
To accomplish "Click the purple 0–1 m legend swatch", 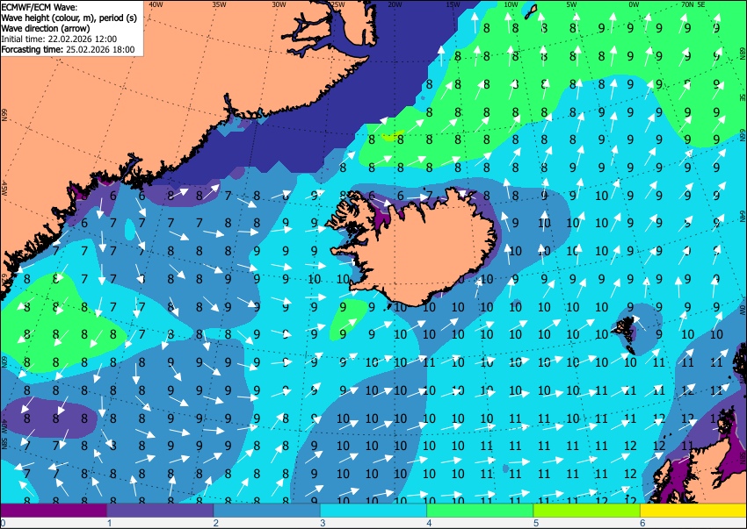I will pos(54,510).
